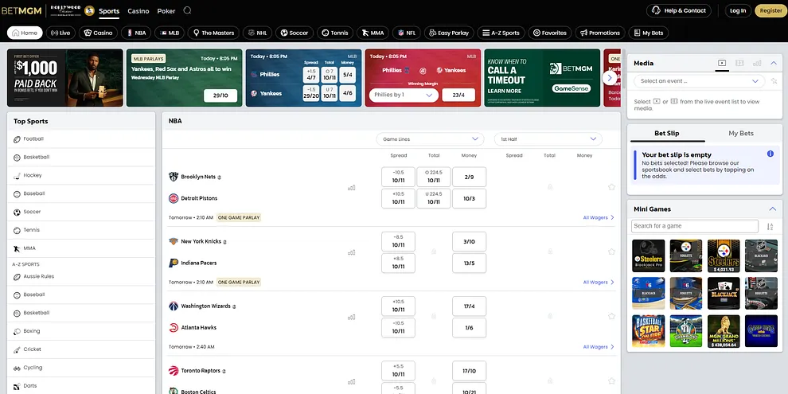Open MGM Grand Millions mini game
Screen dimensions: 788x394
724,332
